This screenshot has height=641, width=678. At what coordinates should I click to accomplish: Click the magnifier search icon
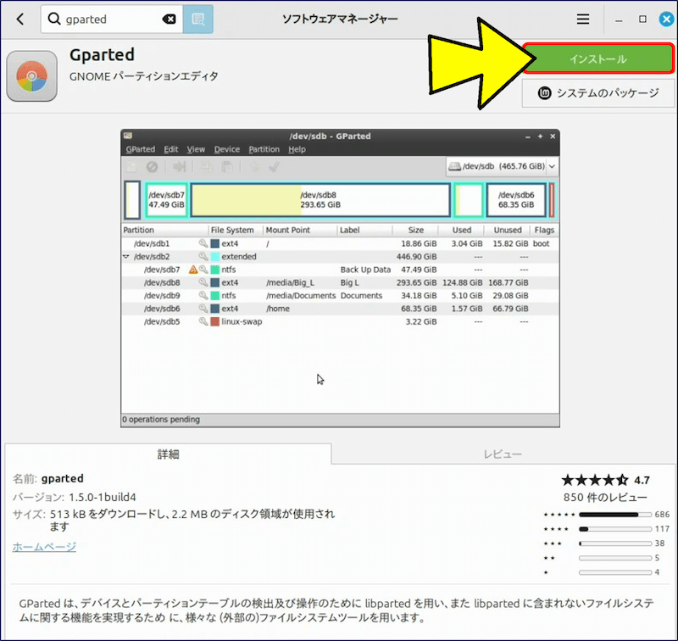pos(56,19)
